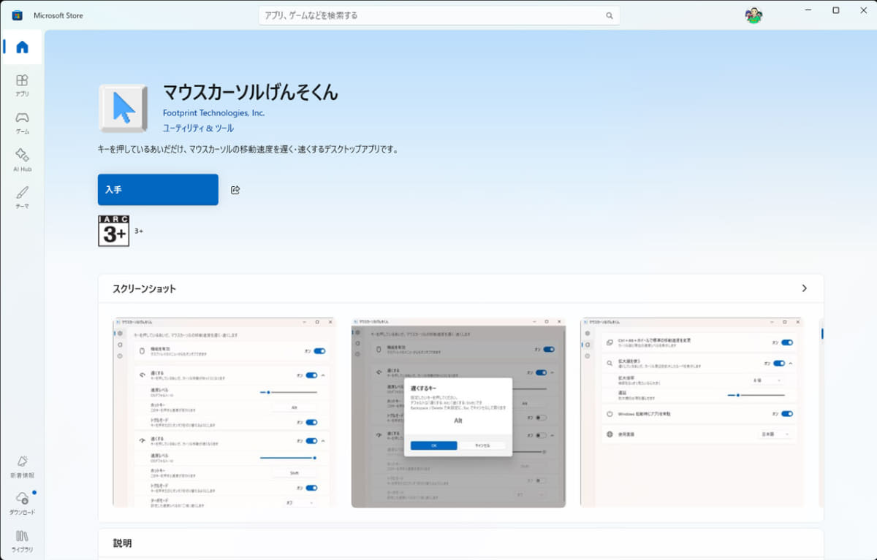Open the Home page in sidebar
Screen dimensions: 877x560
point(22,47)
